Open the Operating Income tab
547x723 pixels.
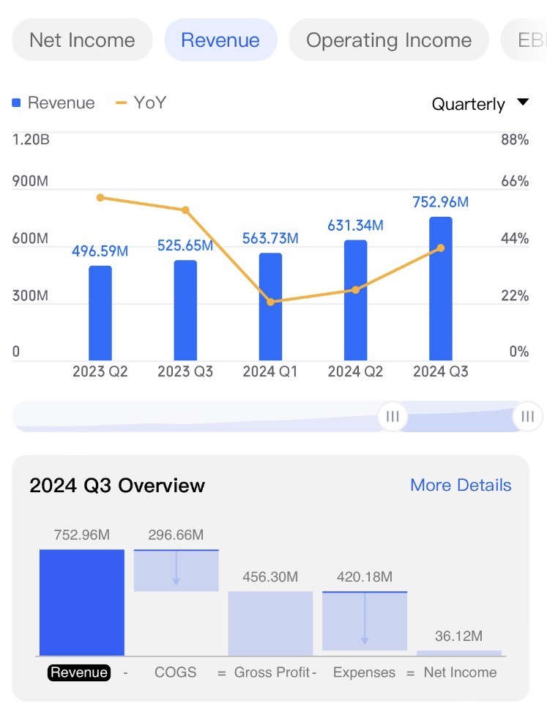(389, 40)
